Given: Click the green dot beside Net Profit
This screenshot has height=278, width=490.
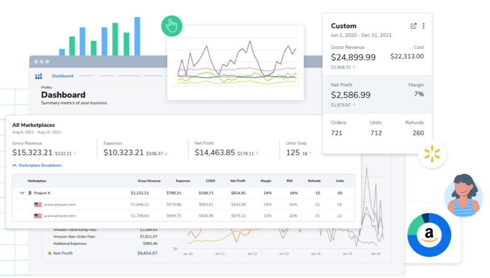Looking at the screenshot, I should tap(49, 253).
